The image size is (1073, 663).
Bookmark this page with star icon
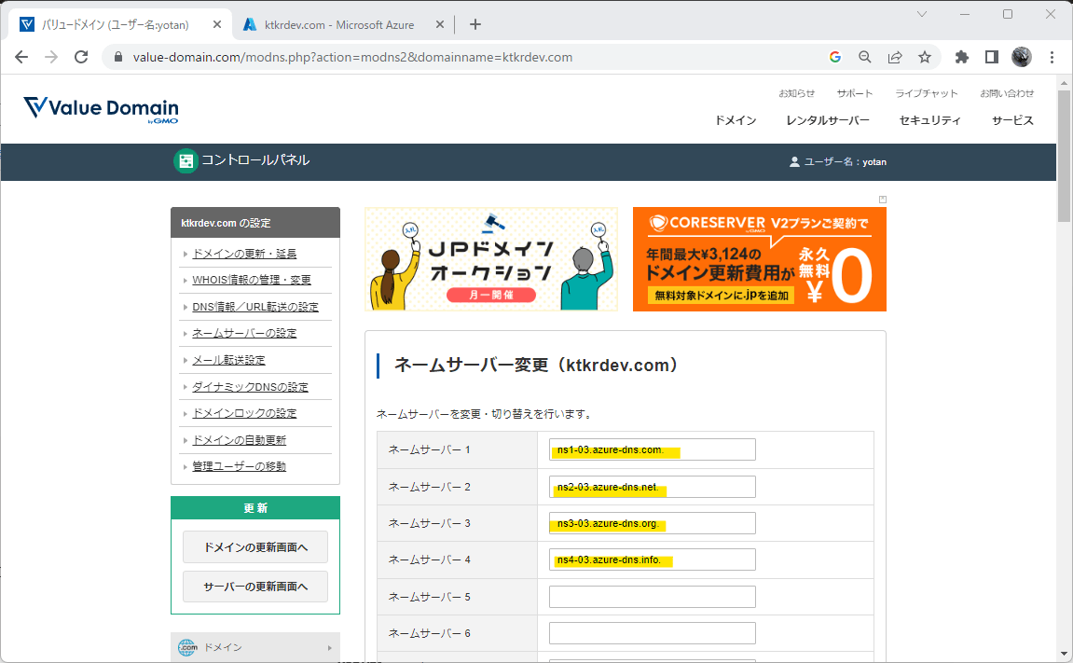pos(925,57)
